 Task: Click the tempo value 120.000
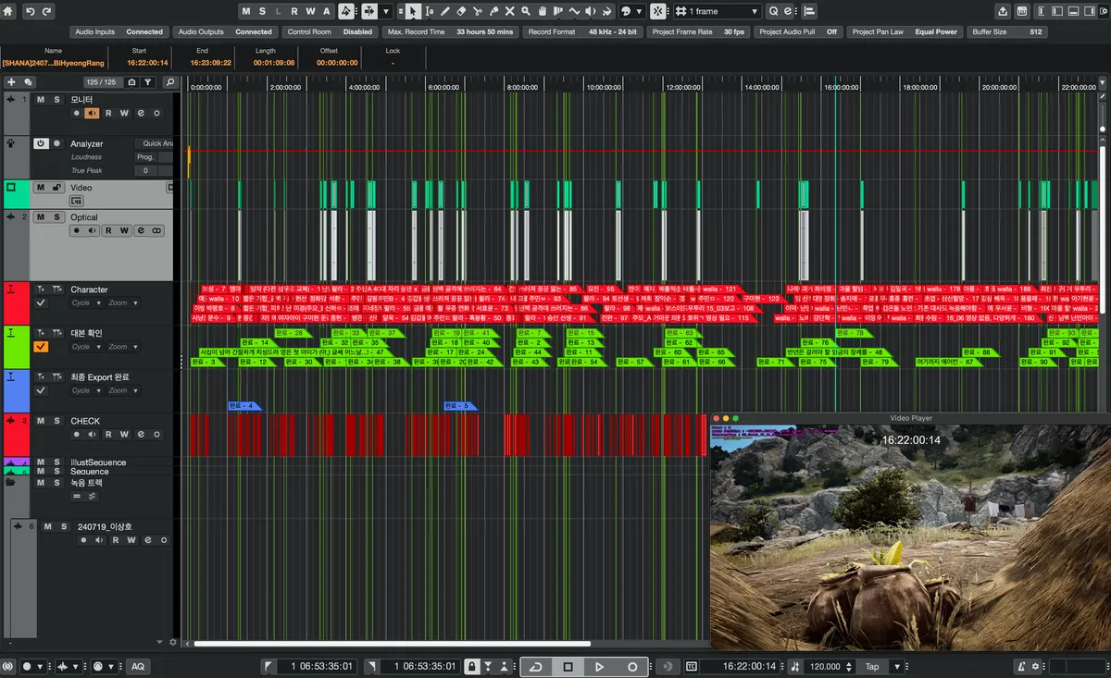pos(825,666)
